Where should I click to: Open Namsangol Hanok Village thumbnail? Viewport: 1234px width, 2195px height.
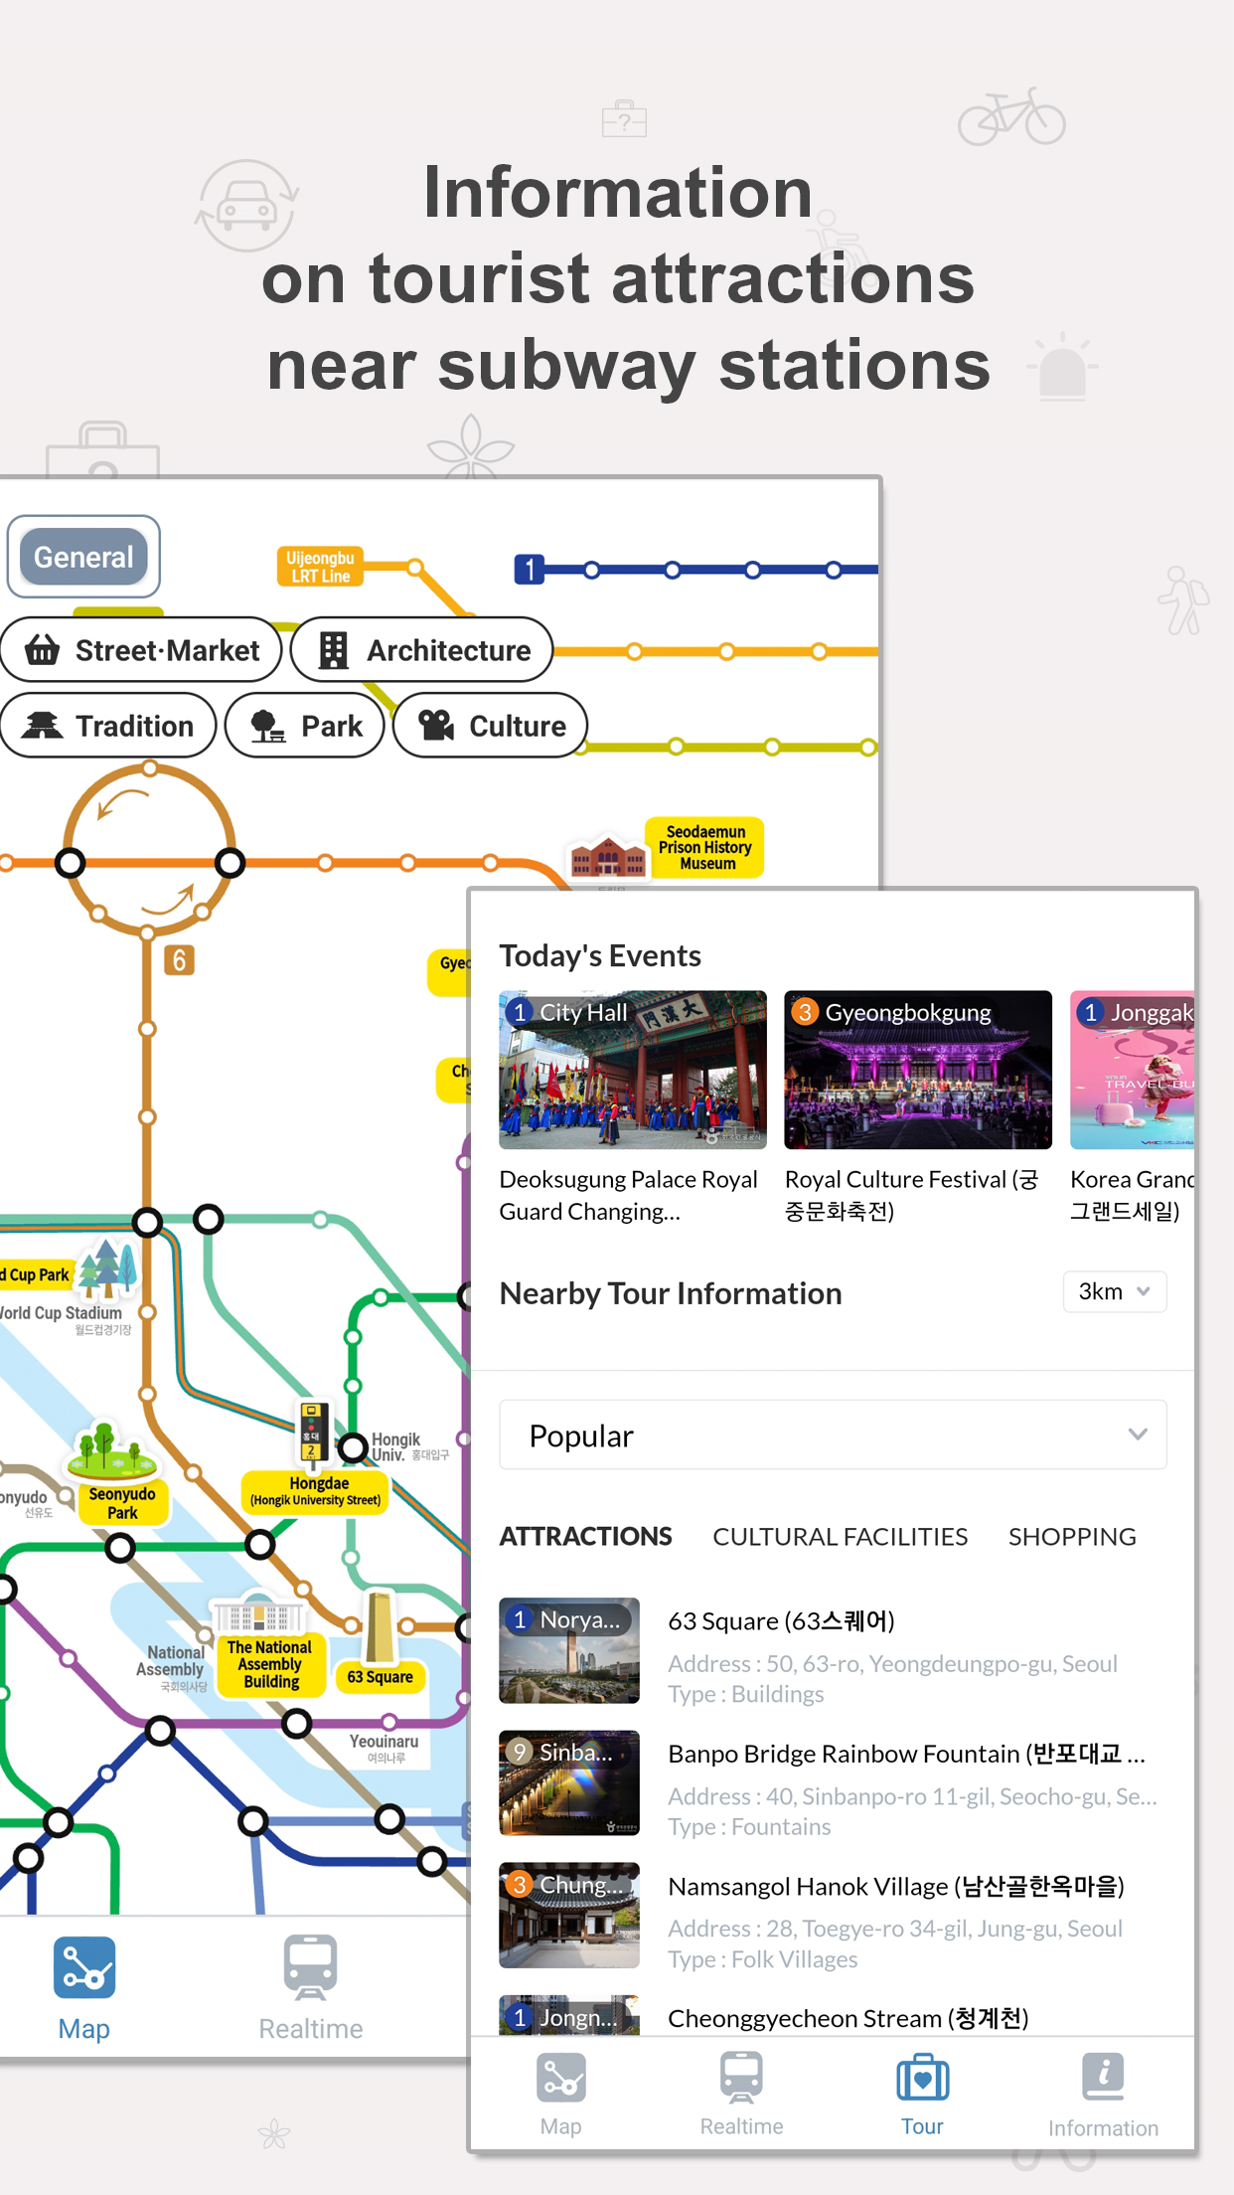[x=569, y=1915]
